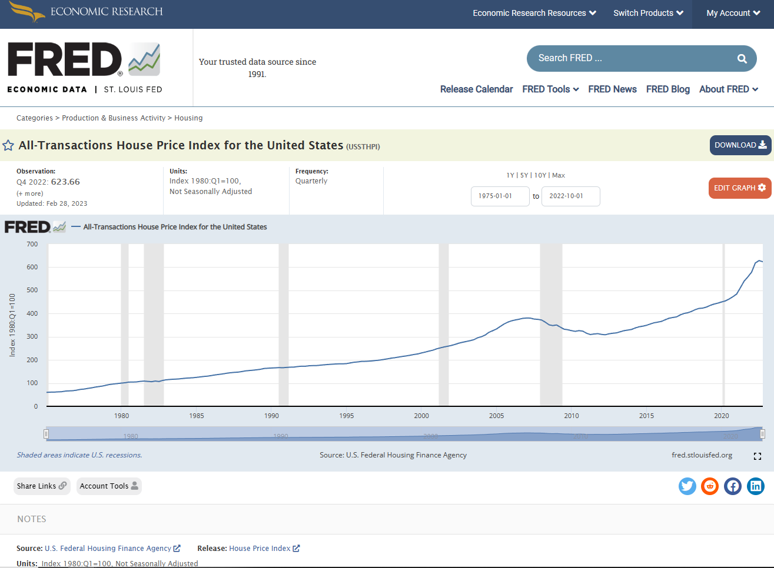Click fred.stlouisfed.org link under the chart
The height and width of the screenshot is (568, 774).
point(702,455)
